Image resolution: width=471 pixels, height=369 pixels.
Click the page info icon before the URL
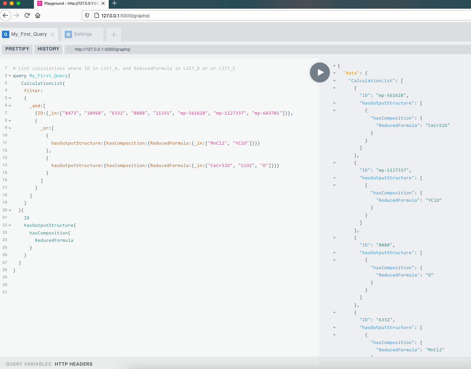click(x=97, y=15)
